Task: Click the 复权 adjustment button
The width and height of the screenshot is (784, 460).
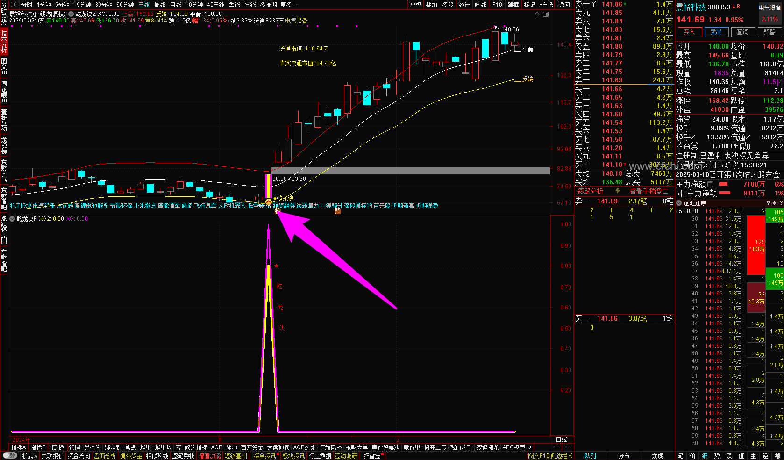Action: click(x=416, y=5)
